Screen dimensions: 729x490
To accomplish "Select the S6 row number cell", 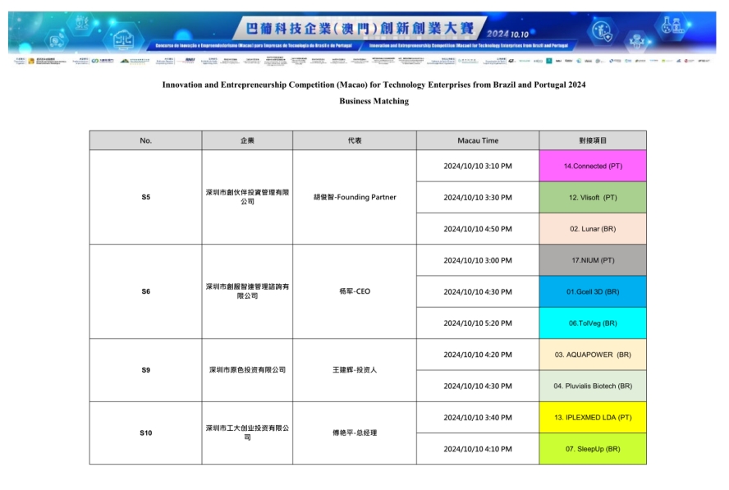I will click(145, 291).
